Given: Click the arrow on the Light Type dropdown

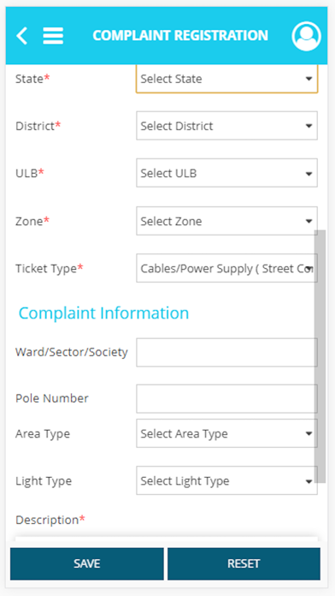Looking at the screenshot, I should point(309,481).
